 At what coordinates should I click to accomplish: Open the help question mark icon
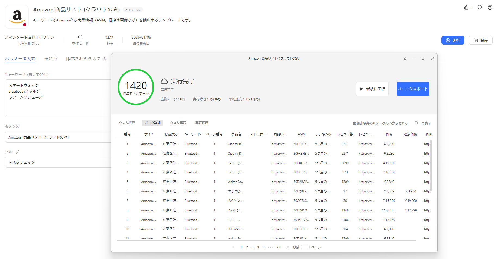(490, 8)
